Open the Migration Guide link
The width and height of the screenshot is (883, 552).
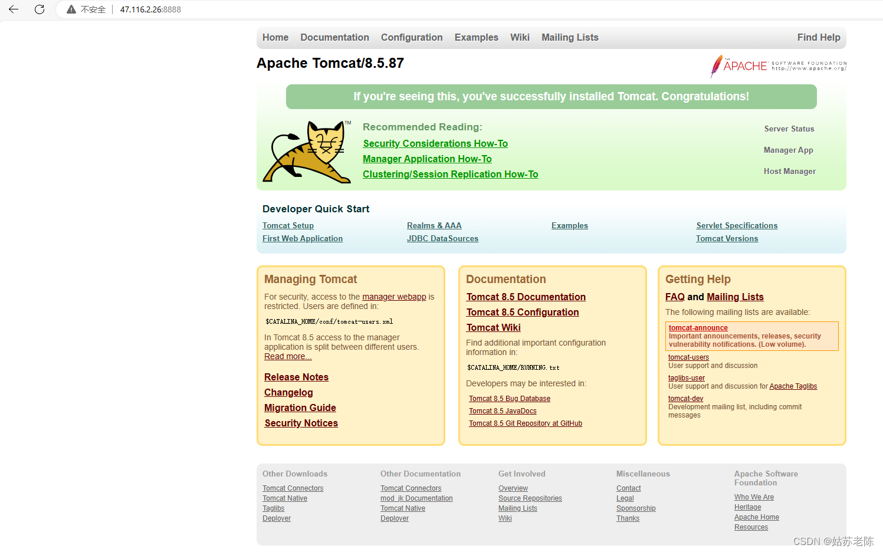click(300, 408)
